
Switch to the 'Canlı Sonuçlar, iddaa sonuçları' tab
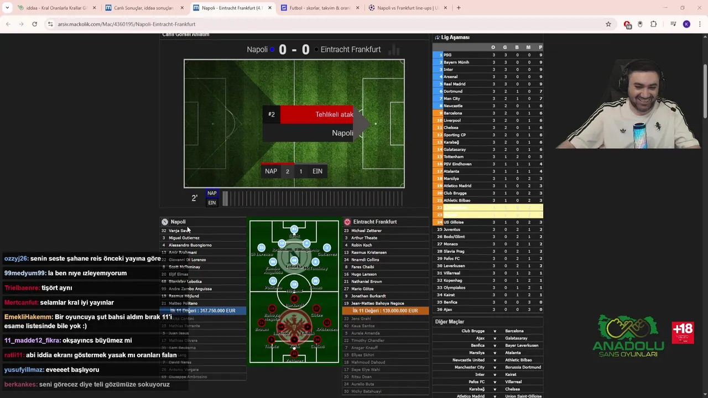point(144,8)
